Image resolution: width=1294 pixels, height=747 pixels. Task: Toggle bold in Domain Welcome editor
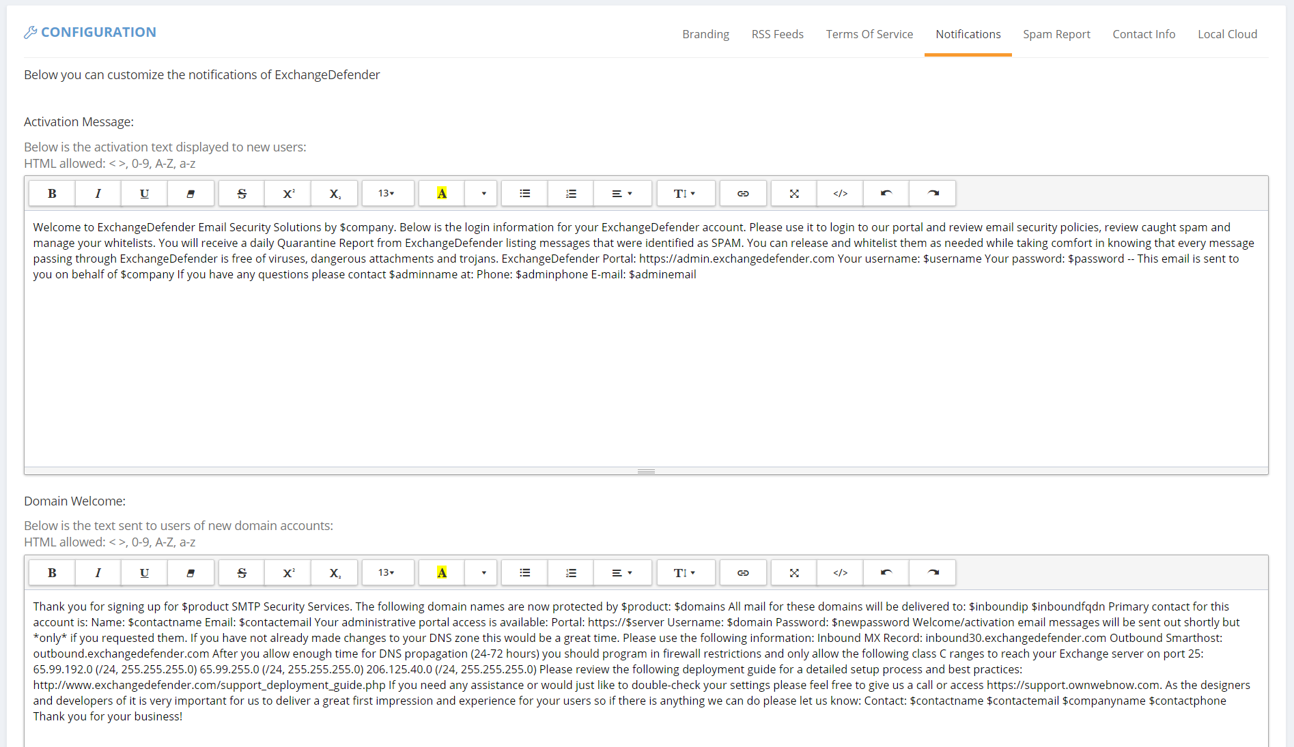click(x=52, y=573)
